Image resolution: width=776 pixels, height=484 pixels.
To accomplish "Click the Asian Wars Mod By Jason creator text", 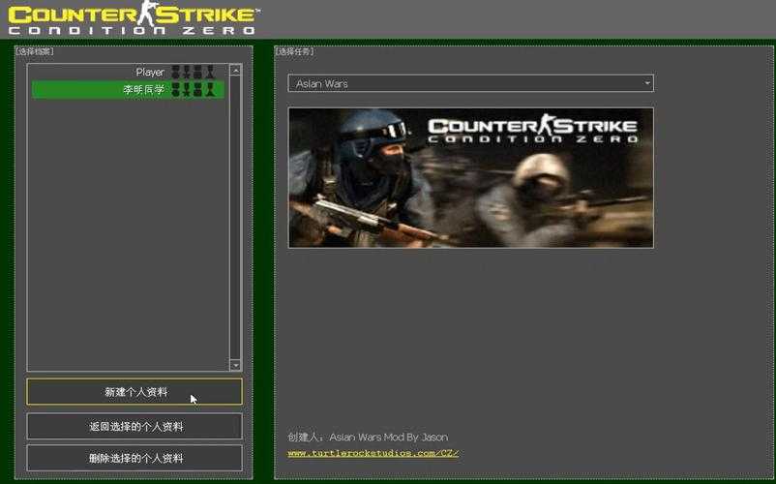I will pos(389,437).
